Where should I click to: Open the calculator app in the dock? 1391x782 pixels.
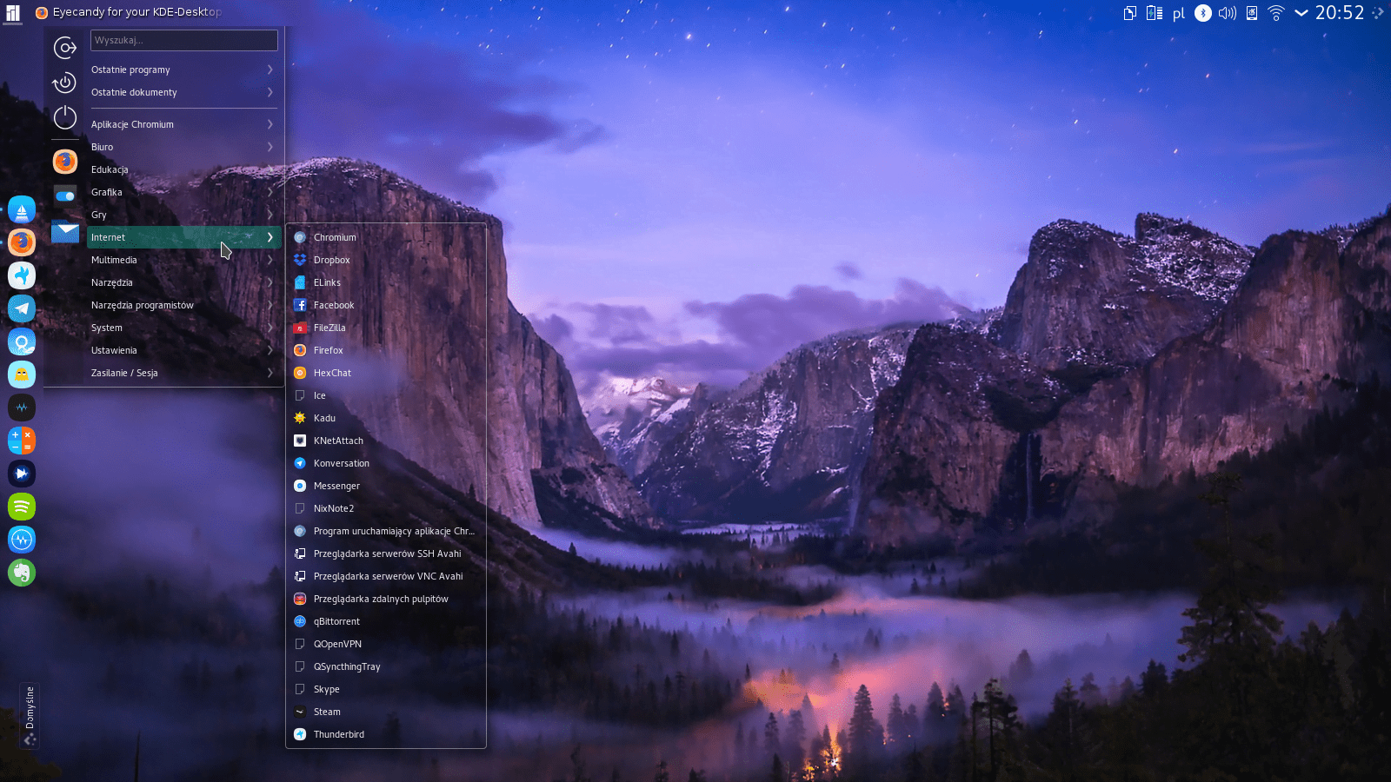coord(21,441)
